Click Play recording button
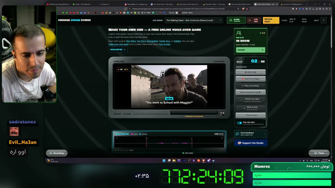The width and height of the screenshot is (335, 188). tap(250, 86)
